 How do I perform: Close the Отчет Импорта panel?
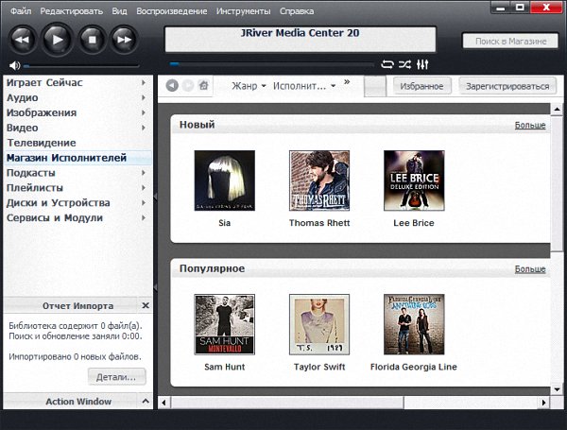coord(145,306)
